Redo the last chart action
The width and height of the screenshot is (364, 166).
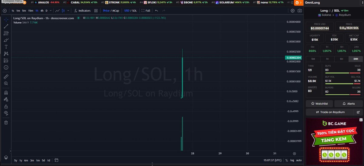(164, 11)
